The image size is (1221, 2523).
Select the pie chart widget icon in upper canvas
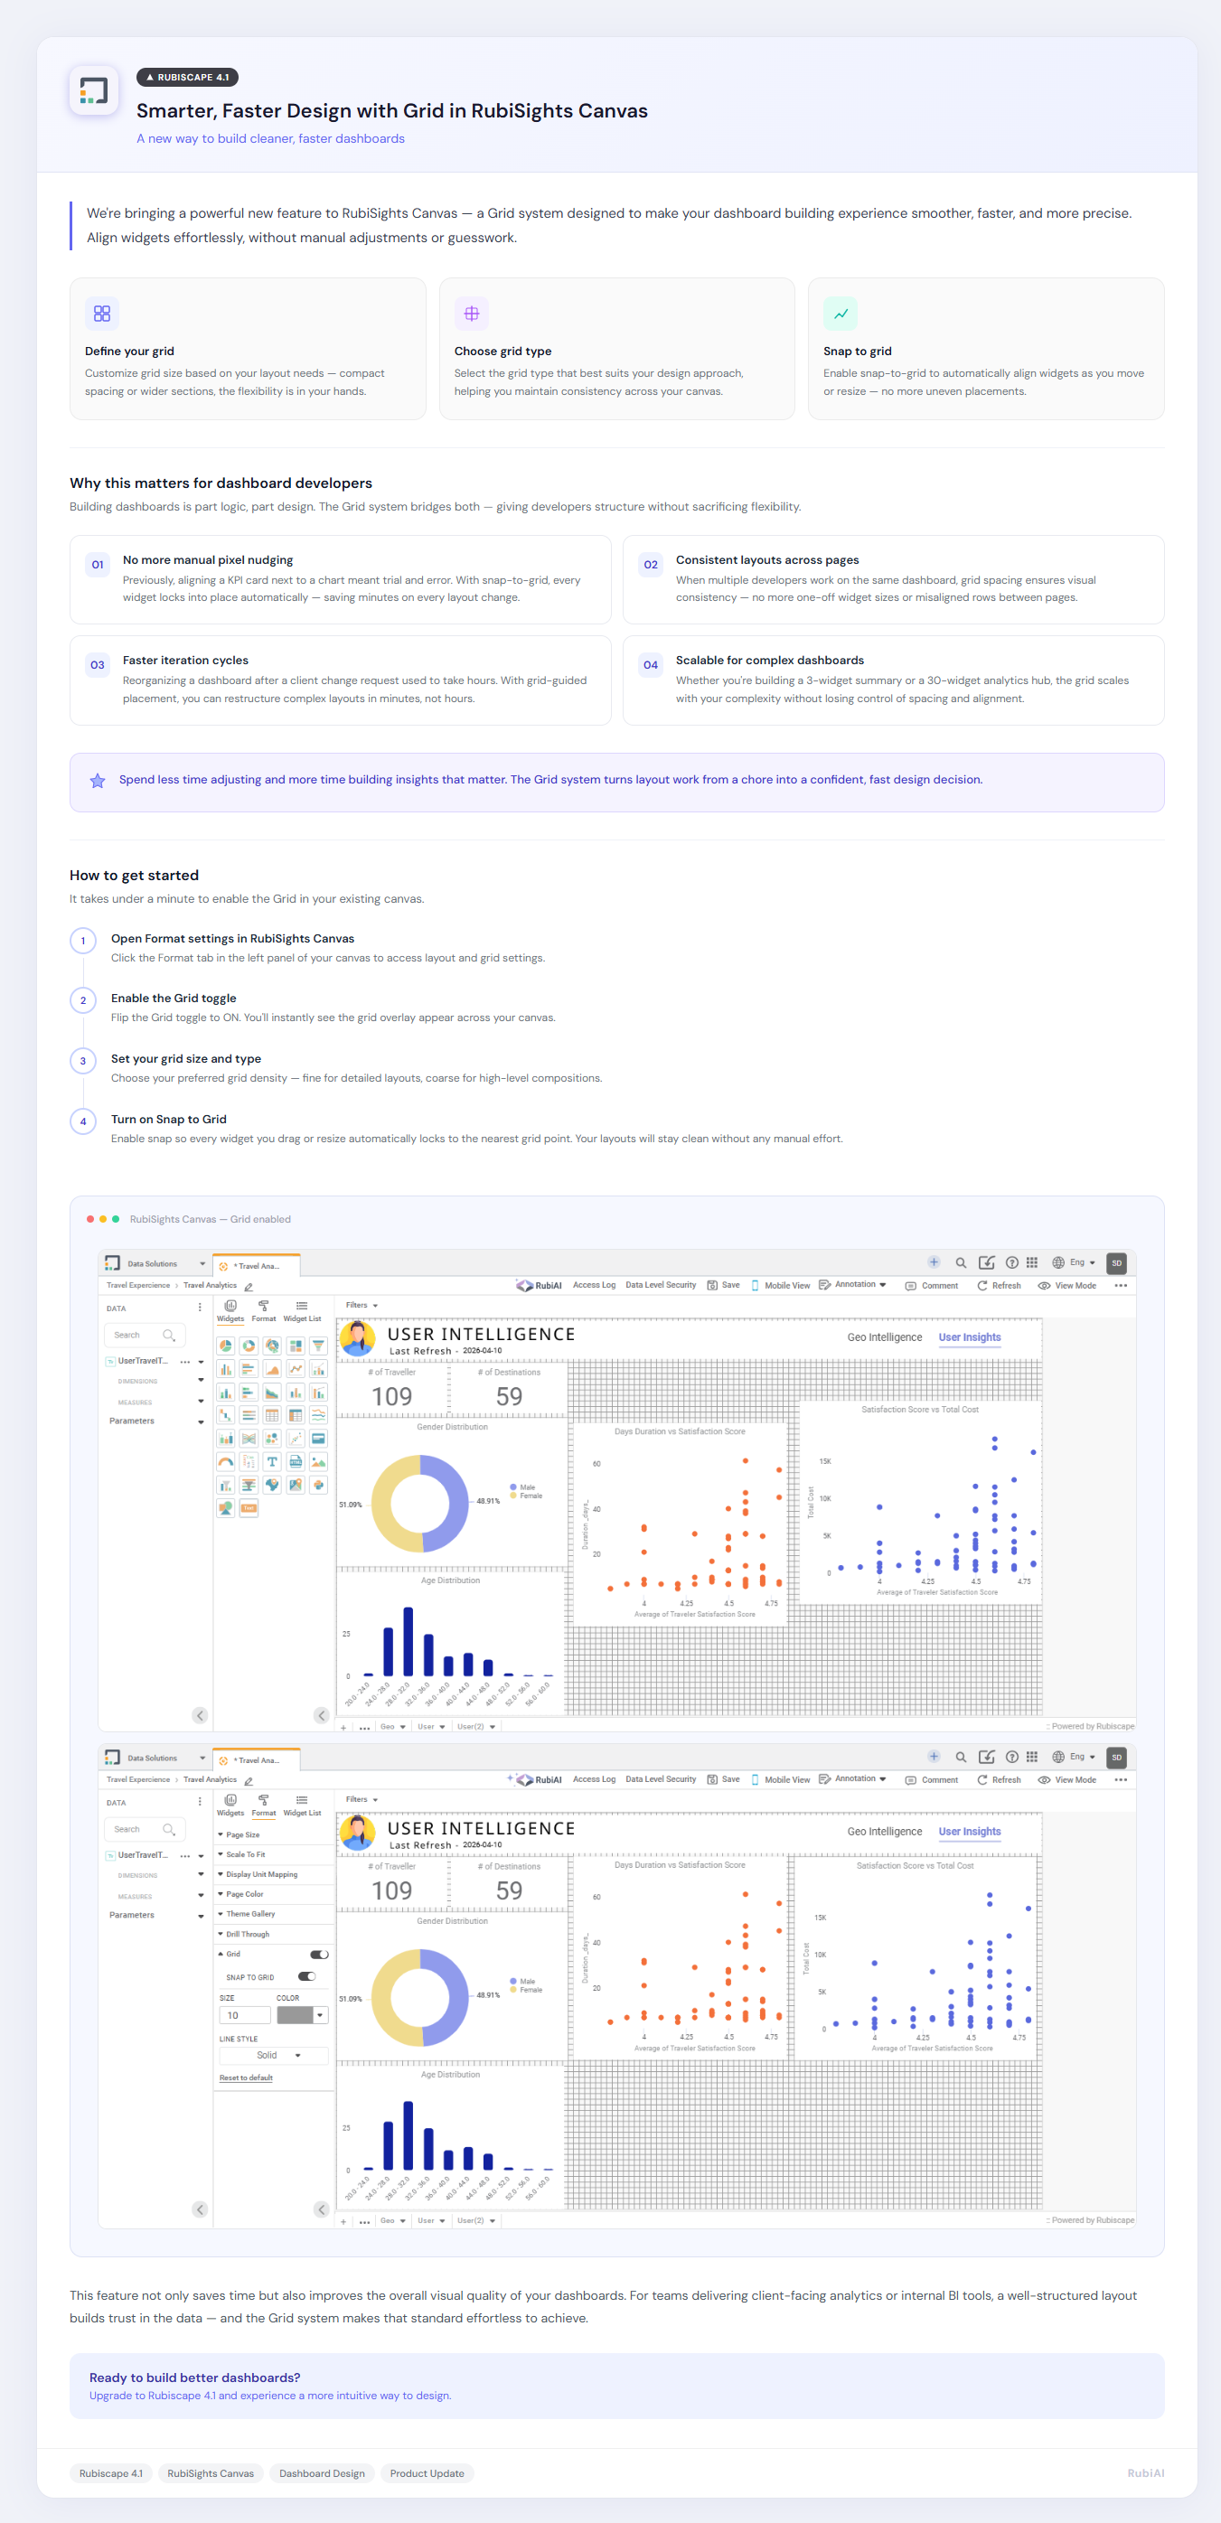pos(225,1346)
